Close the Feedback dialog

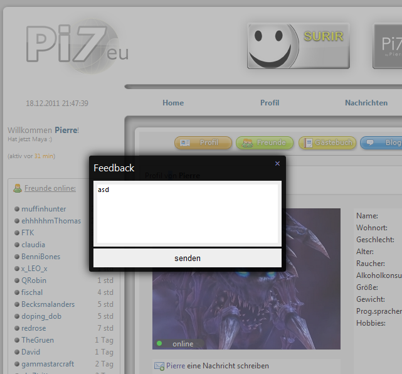pyautogui.click(x=277, y=164)
